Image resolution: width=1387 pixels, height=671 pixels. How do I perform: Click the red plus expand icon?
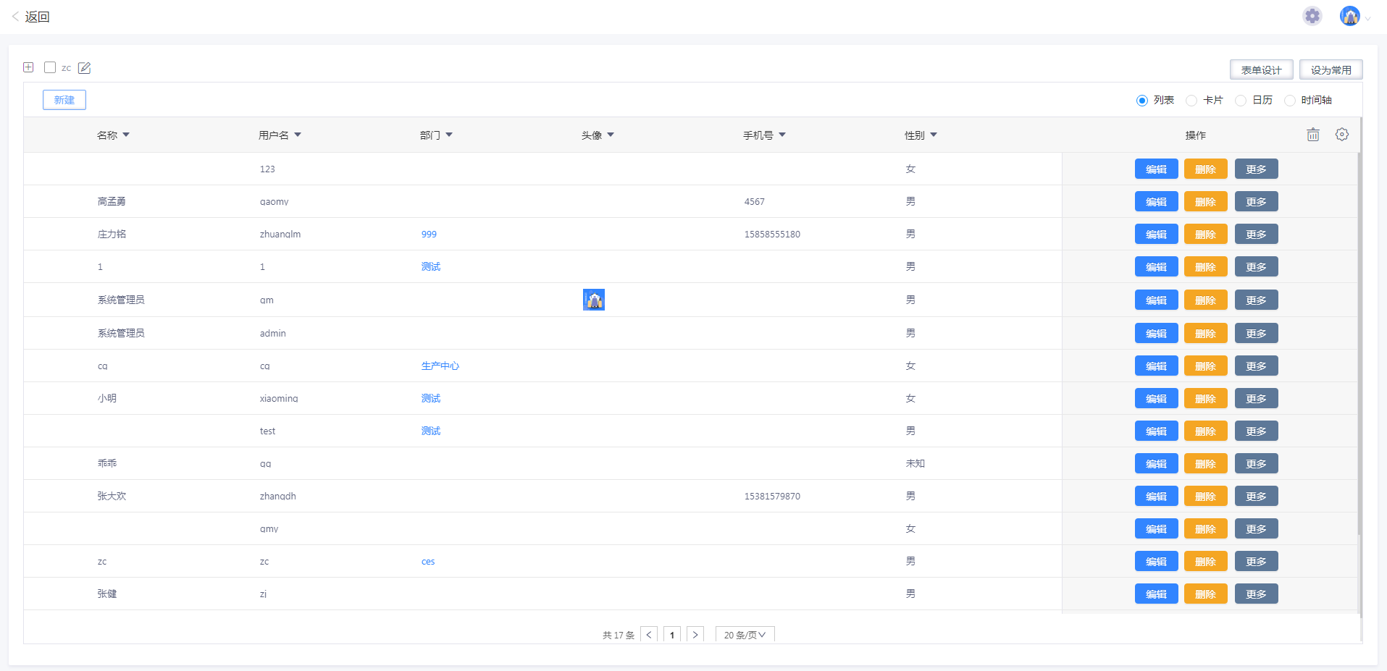pyautogui.click(x=28, y=67)
